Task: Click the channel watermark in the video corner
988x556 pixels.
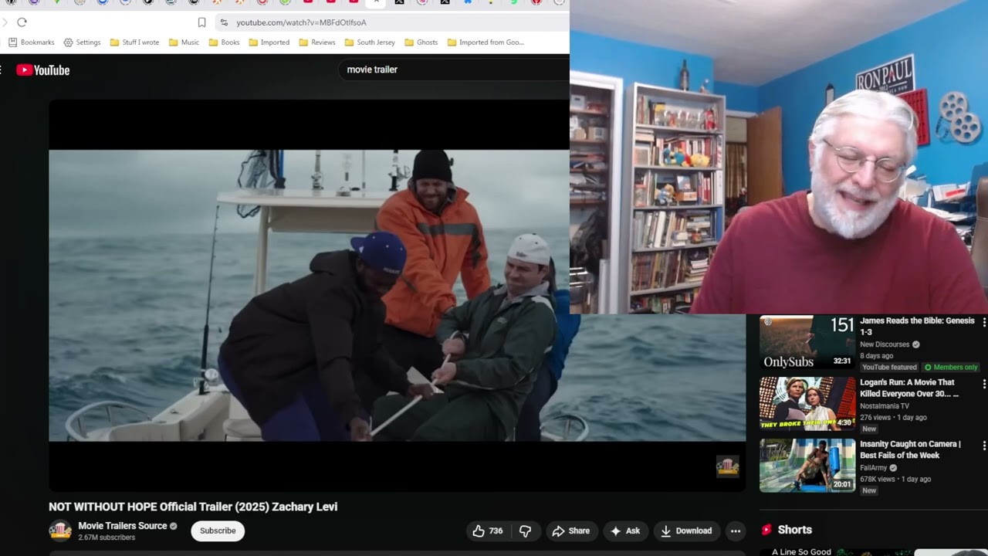Action: pyautogui.click(x=727, y=466)
